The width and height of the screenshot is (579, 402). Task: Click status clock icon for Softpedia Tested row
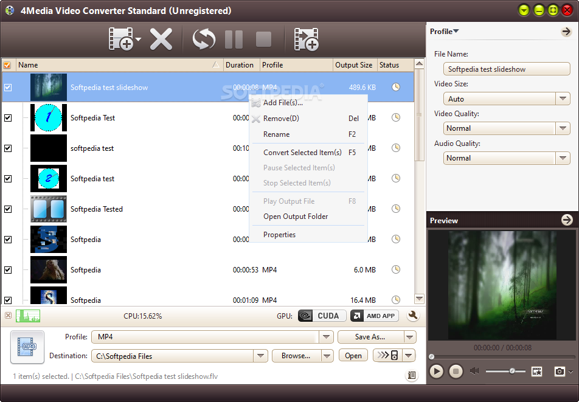(396, 209)
